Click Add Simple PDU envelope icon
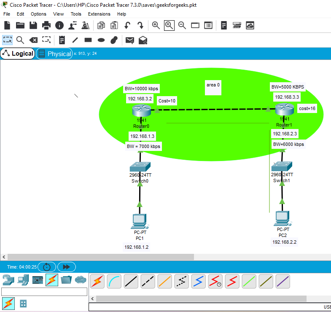Screen dimensions: 331x312 [x=130, y=40]
